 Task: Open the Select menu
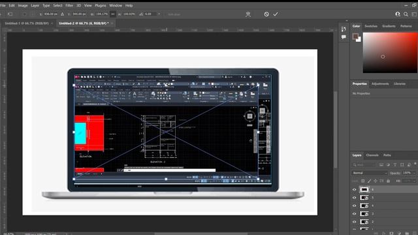tap(57, 5)
